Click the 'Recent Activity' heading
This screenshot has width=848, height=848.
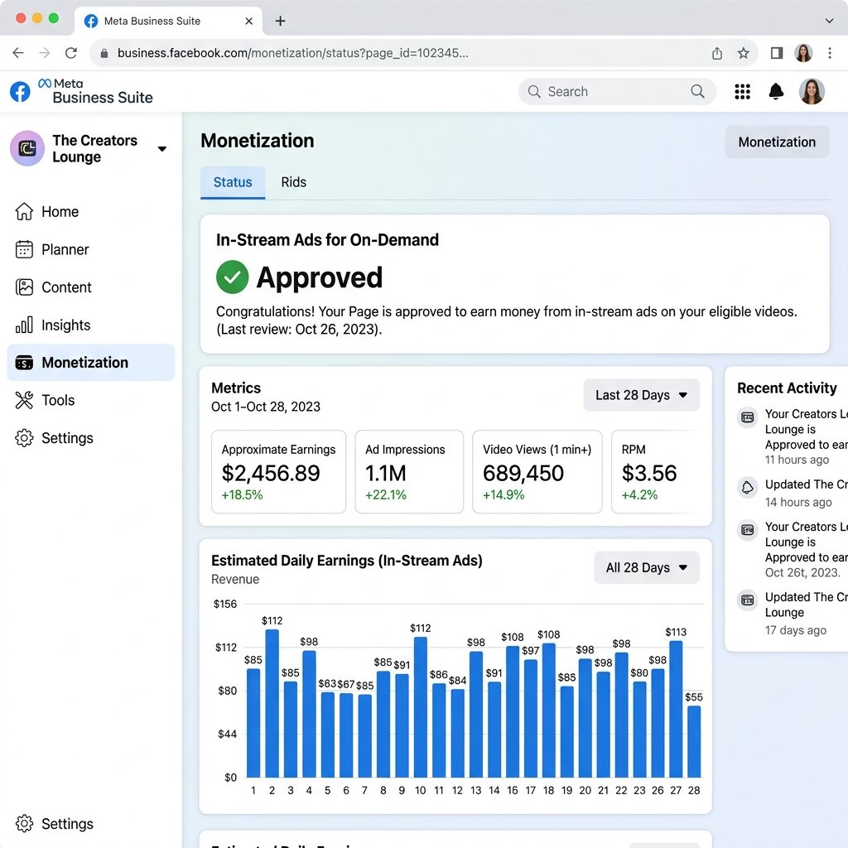787,388
